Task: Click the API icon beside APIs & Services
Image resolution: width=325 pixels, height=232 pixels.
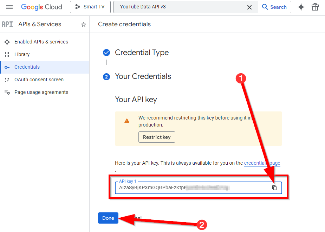Action: tap(7, 24)
